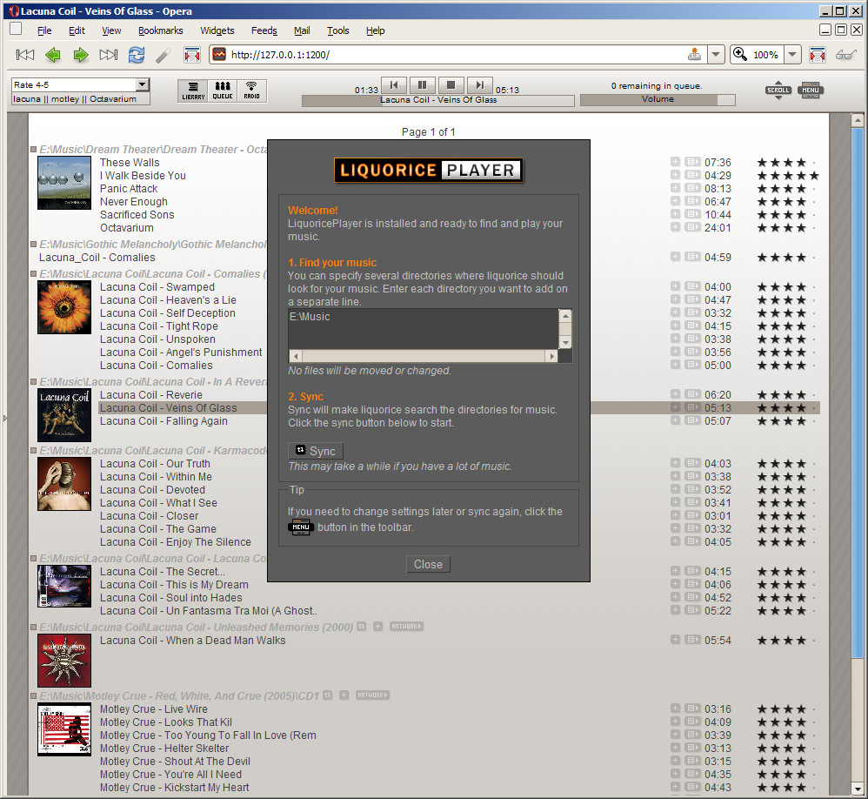Go back with Opera's green back arrow
Image resolution: width=868 pixels, height=799 pixels.
point(53,54)
